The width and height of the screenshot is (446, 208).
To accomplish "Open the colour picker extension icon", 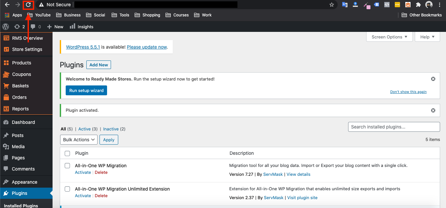I will coord(367,5).
